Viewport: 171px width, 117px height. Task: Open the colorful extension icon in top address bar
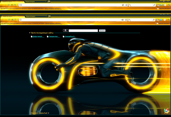pyautogui.click(x=123, y=5)
